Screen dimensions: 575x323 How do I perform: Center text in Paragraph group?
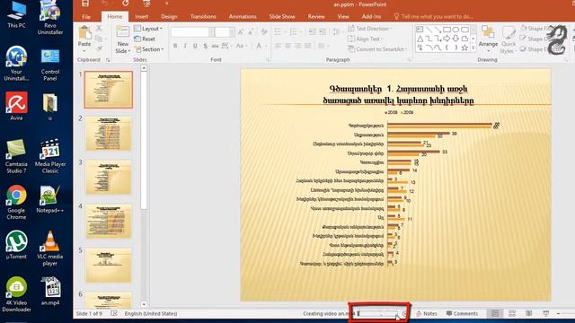pos(287,46)
